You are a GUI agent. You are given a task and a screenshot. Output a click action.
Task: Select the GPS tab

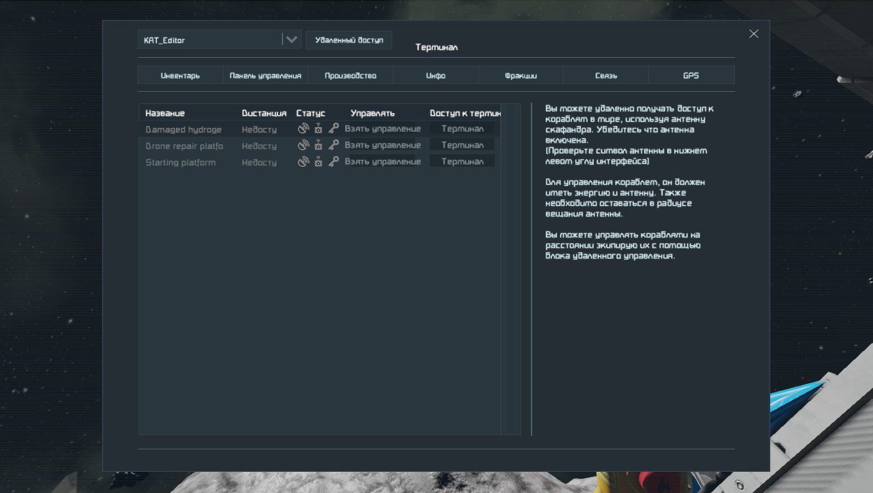(691, 76)
